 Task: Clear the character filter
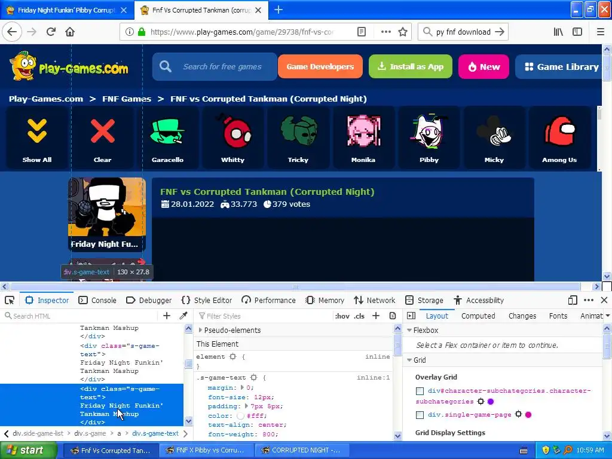click(102, 138)
